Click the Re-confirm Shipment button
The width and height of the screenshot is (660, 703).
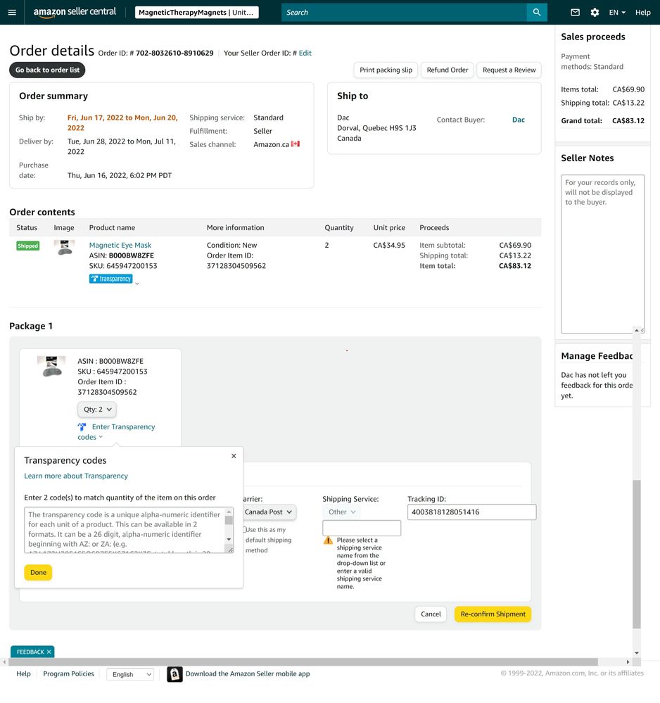pyautogui.click(x=493, y=614)
